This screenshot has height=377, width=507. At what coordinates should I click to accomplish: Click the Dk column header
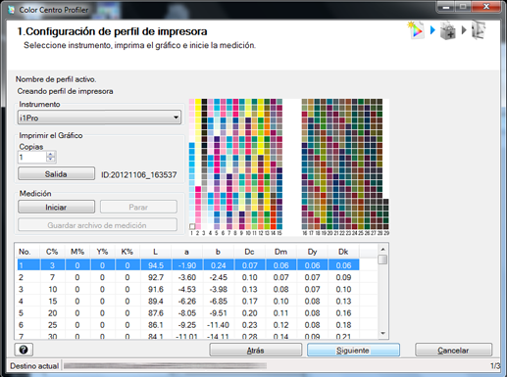pyautogui.click(x=343, y=252)
